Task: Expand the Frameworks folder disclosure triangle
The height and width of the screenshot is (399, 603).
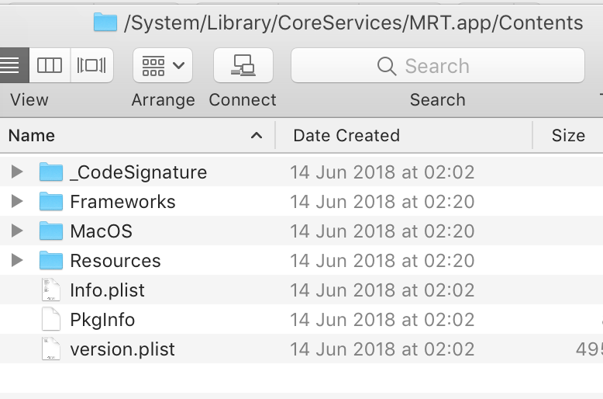Action: pos(17,202)
